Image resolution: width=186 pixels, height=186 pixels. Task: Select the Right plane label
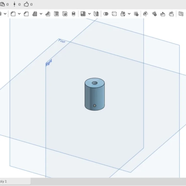(x=49, y=63)
